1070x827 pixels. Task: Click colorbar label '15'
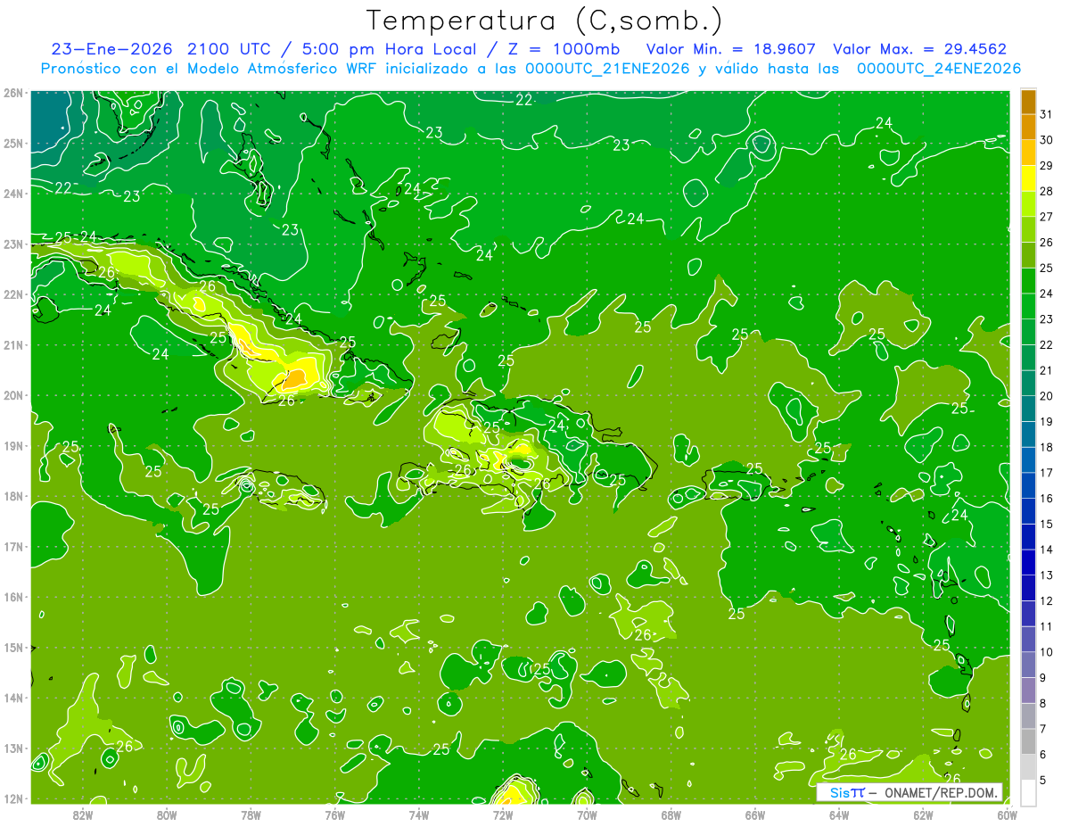[1047, 524]
